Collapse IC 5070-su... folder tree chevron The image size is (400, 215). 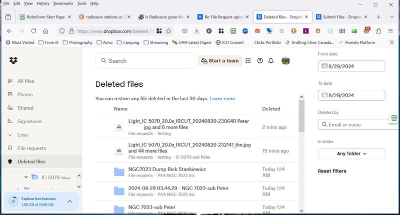pyautogui.click(x=26, y=177)
